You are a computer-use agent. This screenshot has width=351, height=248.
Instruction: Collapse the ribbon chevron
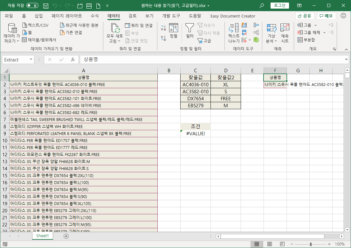pos(346,49)
